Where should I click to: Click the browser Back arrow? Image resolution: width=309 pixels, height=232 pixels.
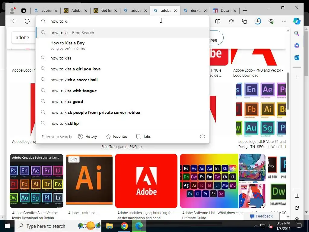pos(14,21)
